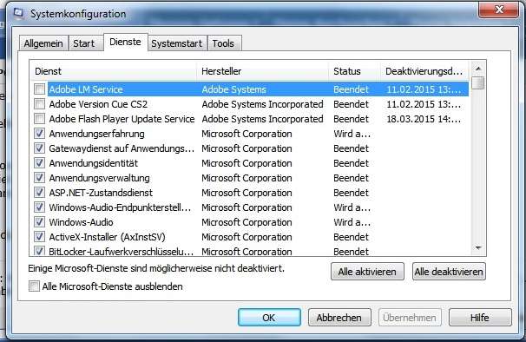Image resolution: width=526 pixels, height=342 pixels.
Task: Click the services list scrollbar thumb
Action: (x=478, y=83)
